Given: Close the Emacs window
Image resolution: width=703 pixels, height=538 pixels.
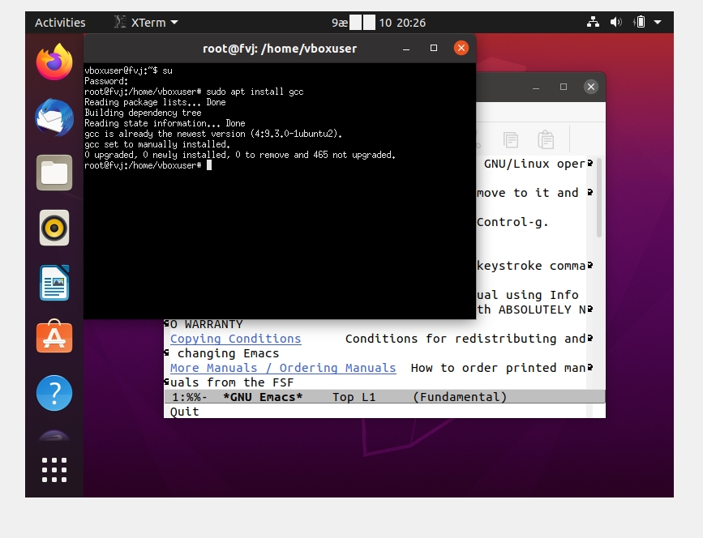Looking at the screenshot, I should pos(591,87).
